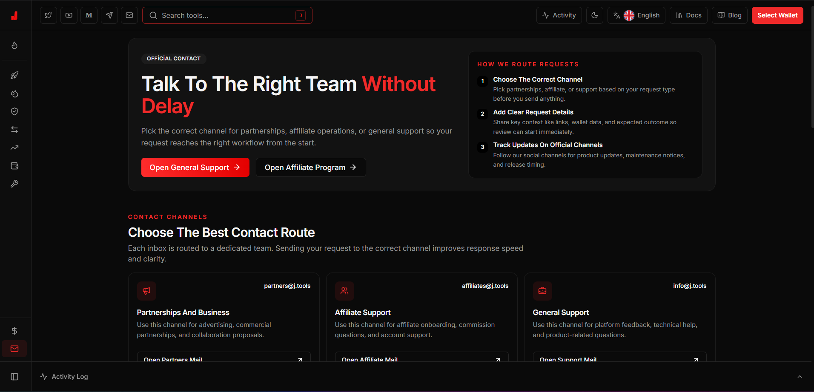Open the Twitter social link icon
The image size is (814, 392).
coord(49,15)
